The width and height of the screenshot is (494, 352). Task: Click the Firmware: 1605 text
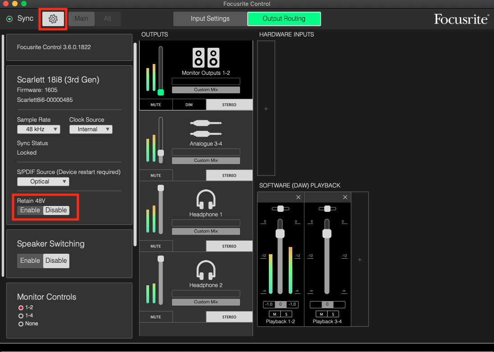37,90
